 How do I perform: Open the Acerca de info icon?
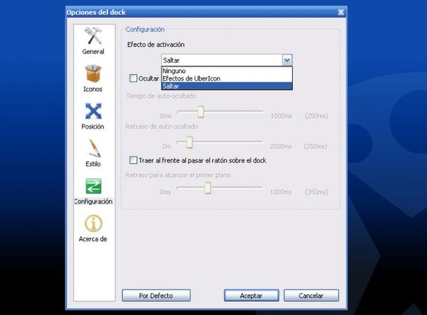coord(93,223)
